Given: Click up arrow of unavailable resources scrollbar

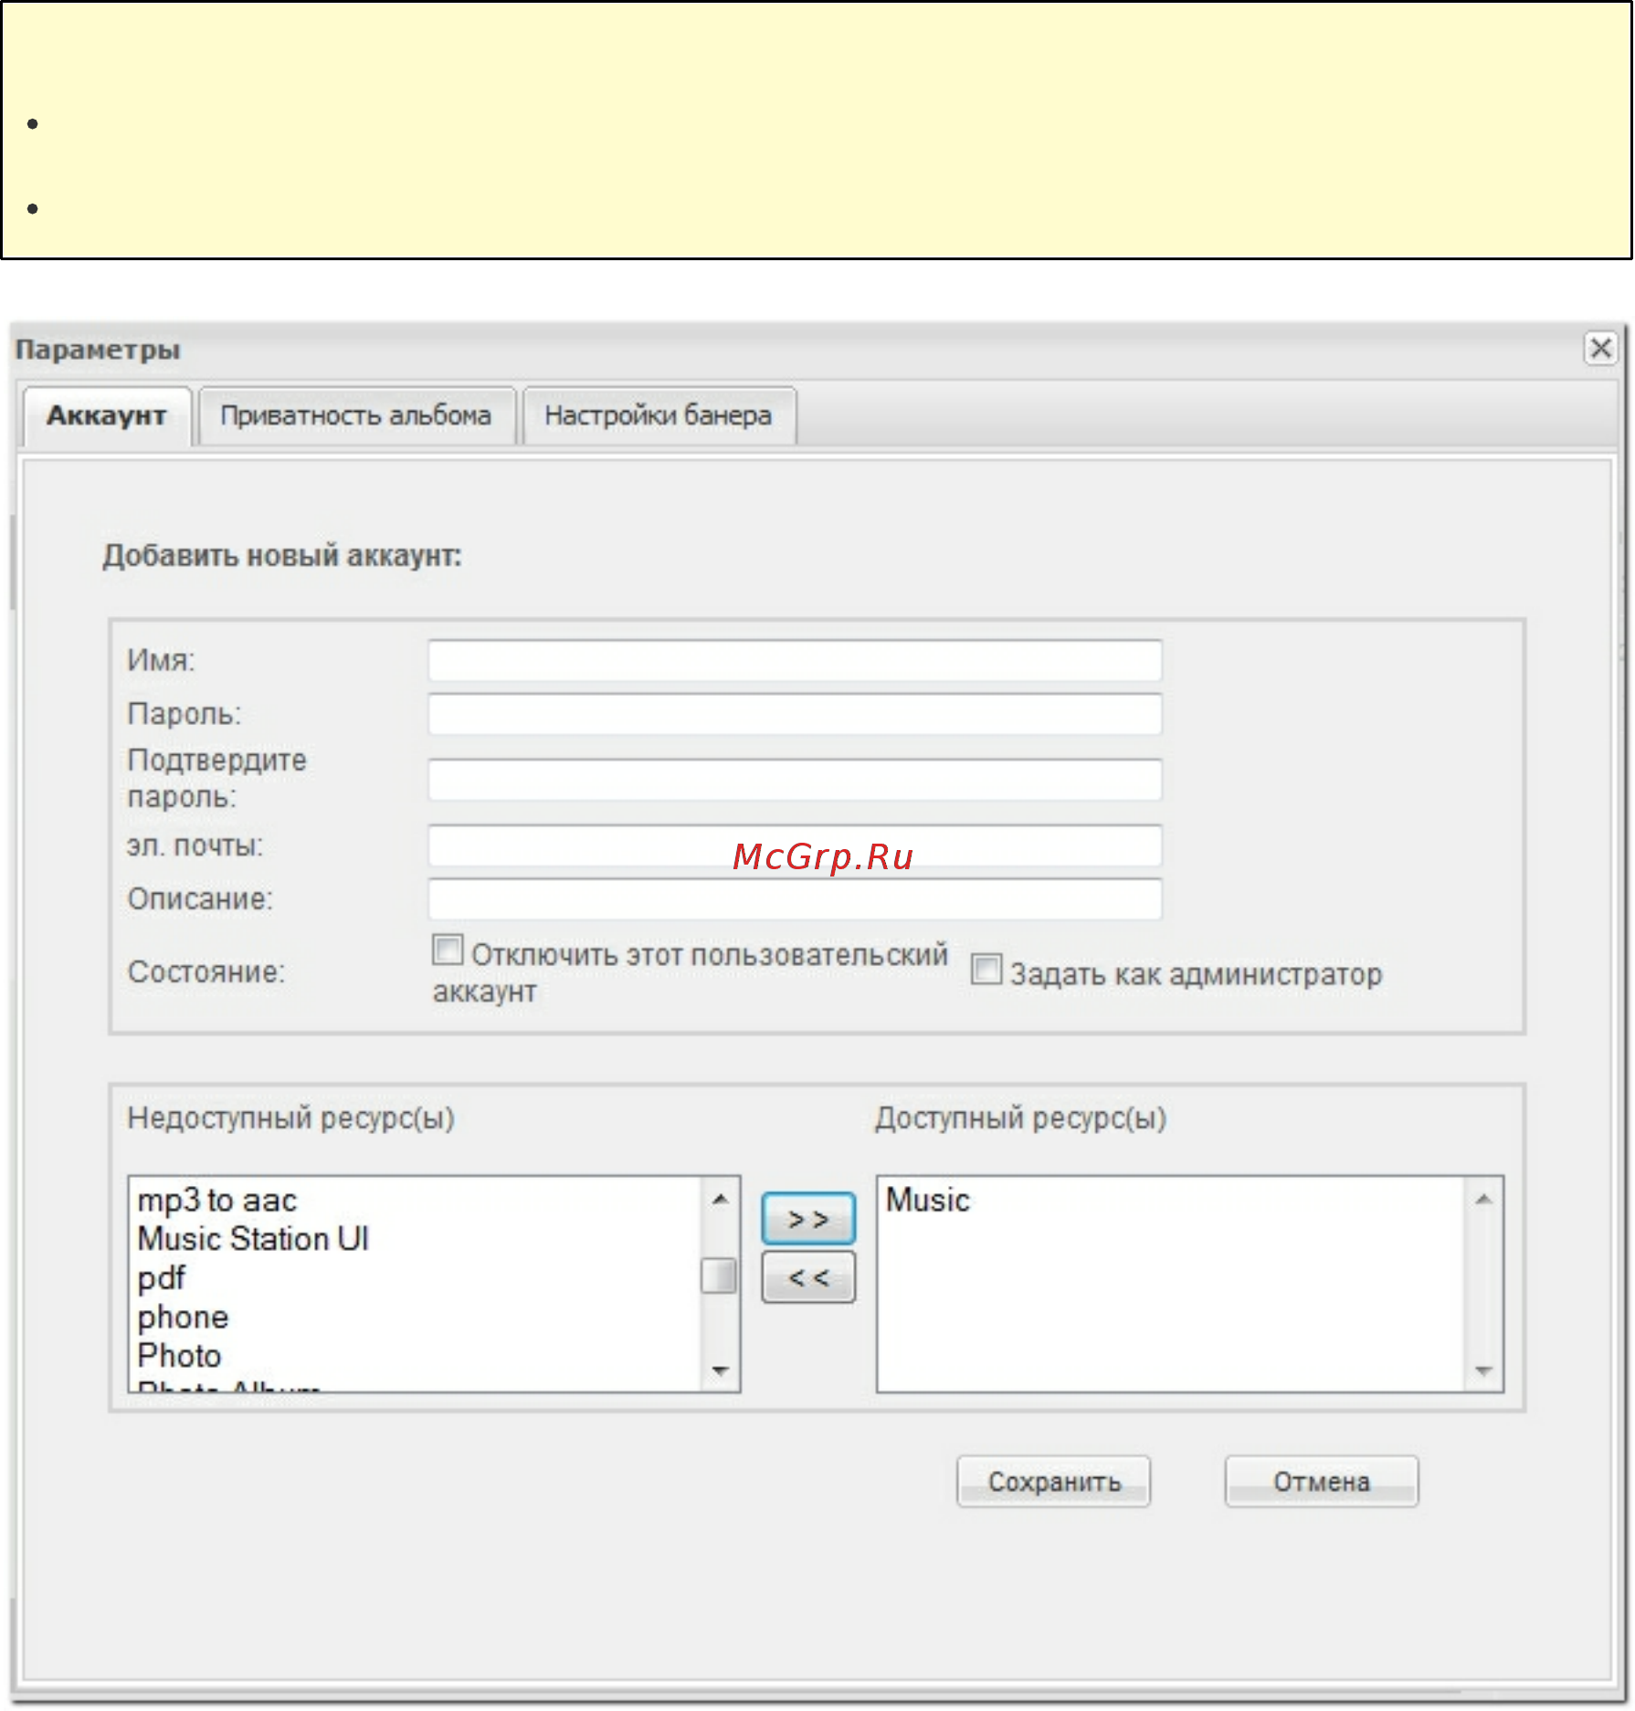Looking at the screenshot, I should click(x=721, y=1200).
